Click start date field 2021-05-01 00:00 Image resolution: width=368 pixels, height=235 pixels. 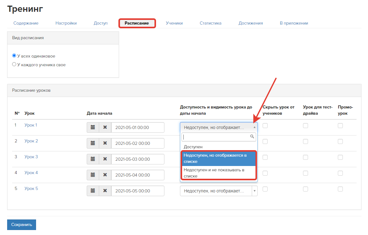pyautogui.click(x=138, y=127)
